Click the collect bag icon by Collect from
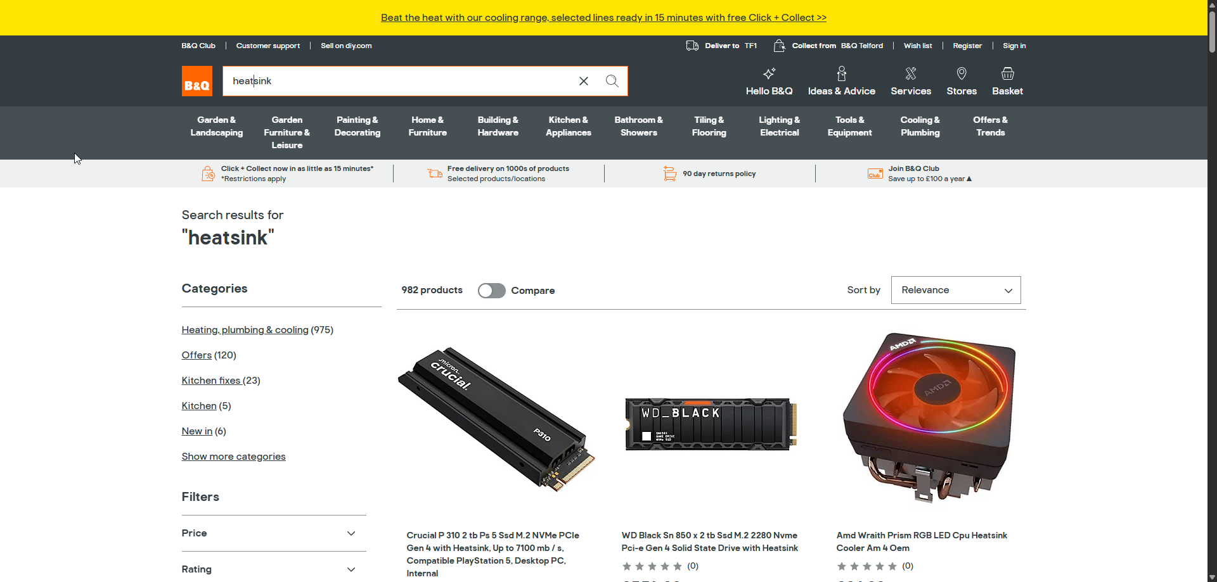 tap(779, 46)
